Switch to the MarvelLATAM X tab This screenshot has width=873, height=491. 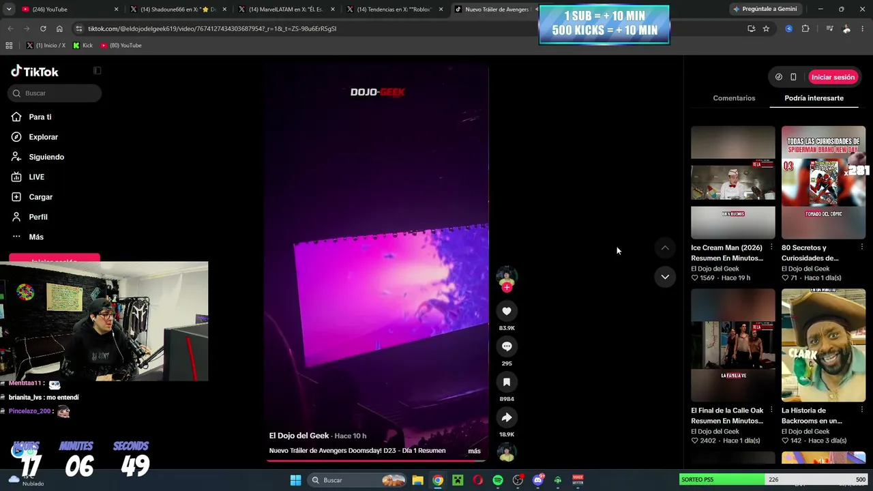click(285, 10)
